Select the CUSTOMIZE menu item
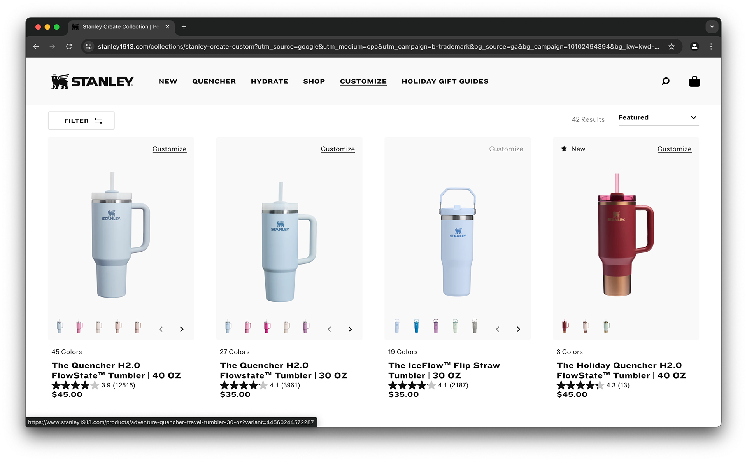747x461 pixels. 363,81
